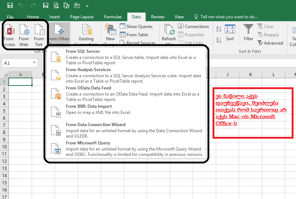Expand the New Query dropdown
The width and height of the screenshot is (296, 199).
110,34
